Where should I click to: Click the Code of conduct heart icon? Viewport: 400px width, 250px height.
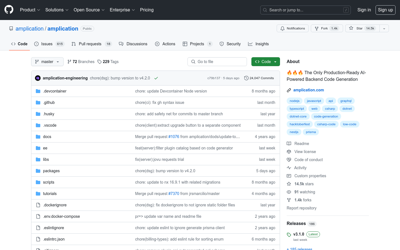(289, 160)
